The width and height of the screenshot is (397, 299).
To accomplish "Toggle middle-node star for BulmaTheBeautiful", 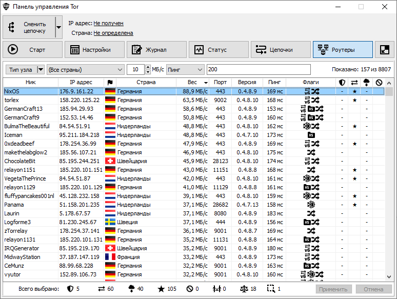I will (x=354, y=126).
